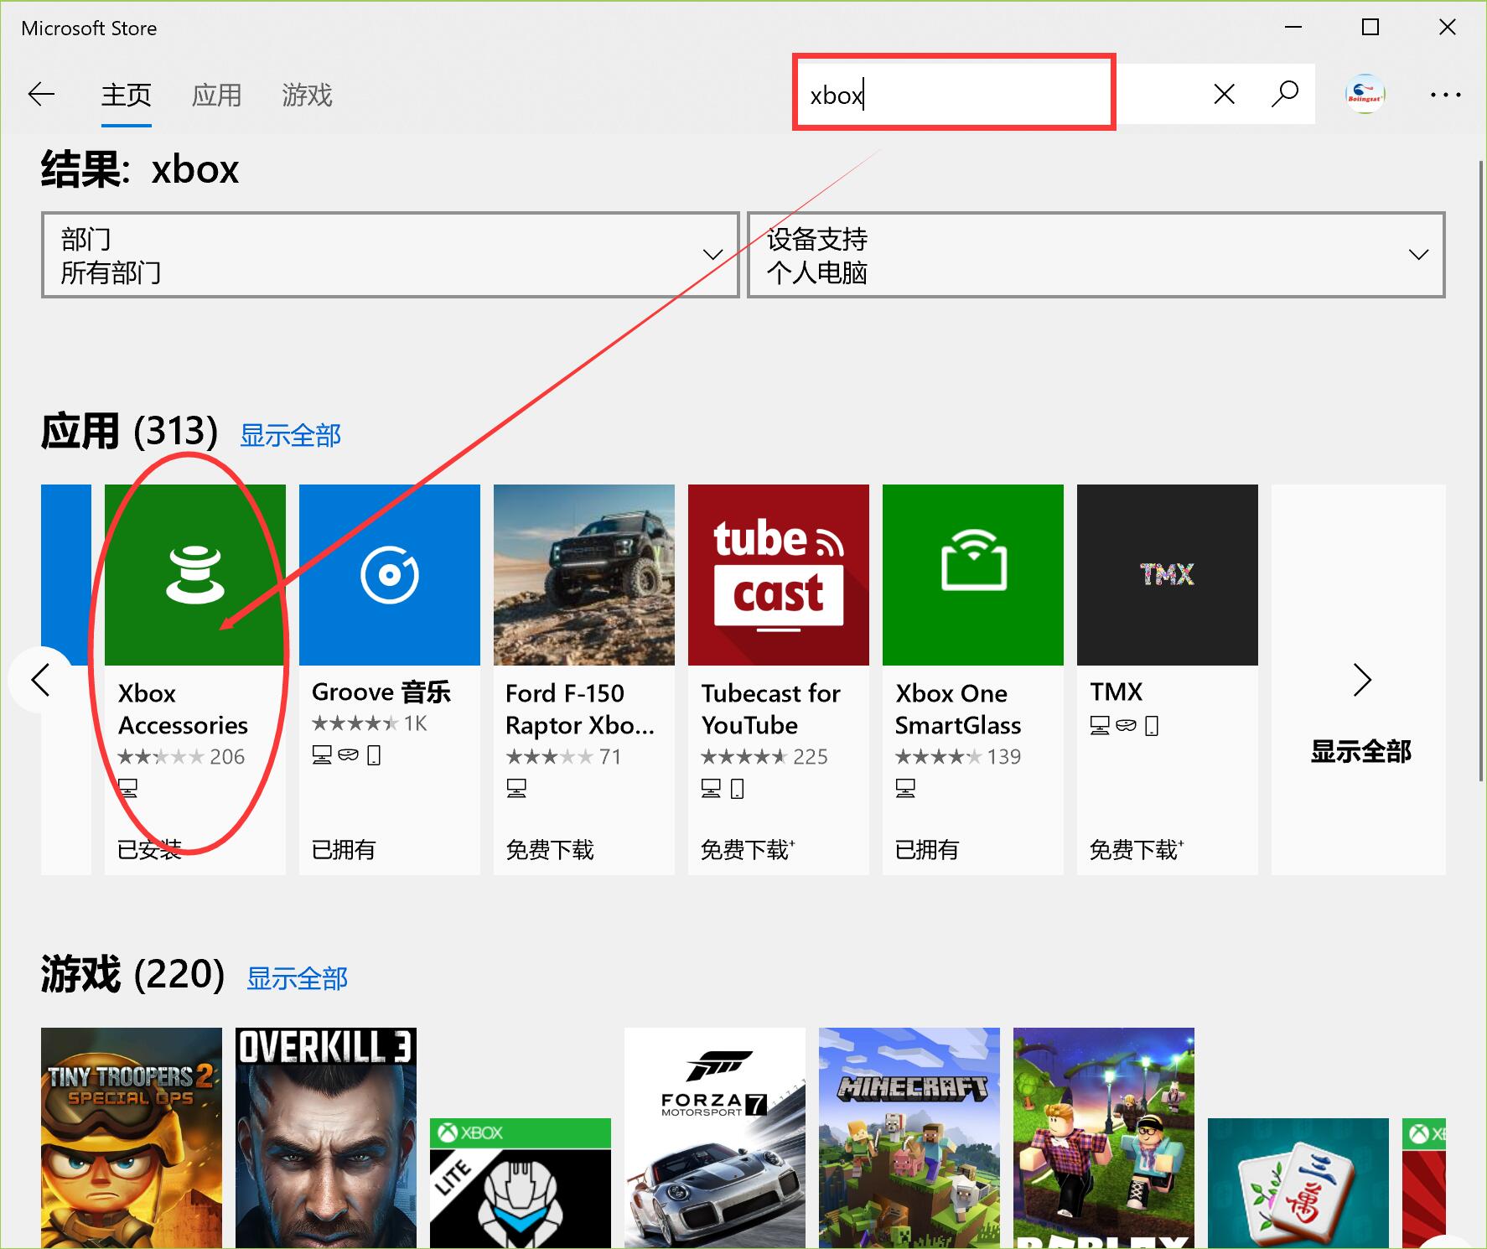Click 已拥有 under Groove 音乐
This screenshot has width=1487, height=1249.
[343, 850]
